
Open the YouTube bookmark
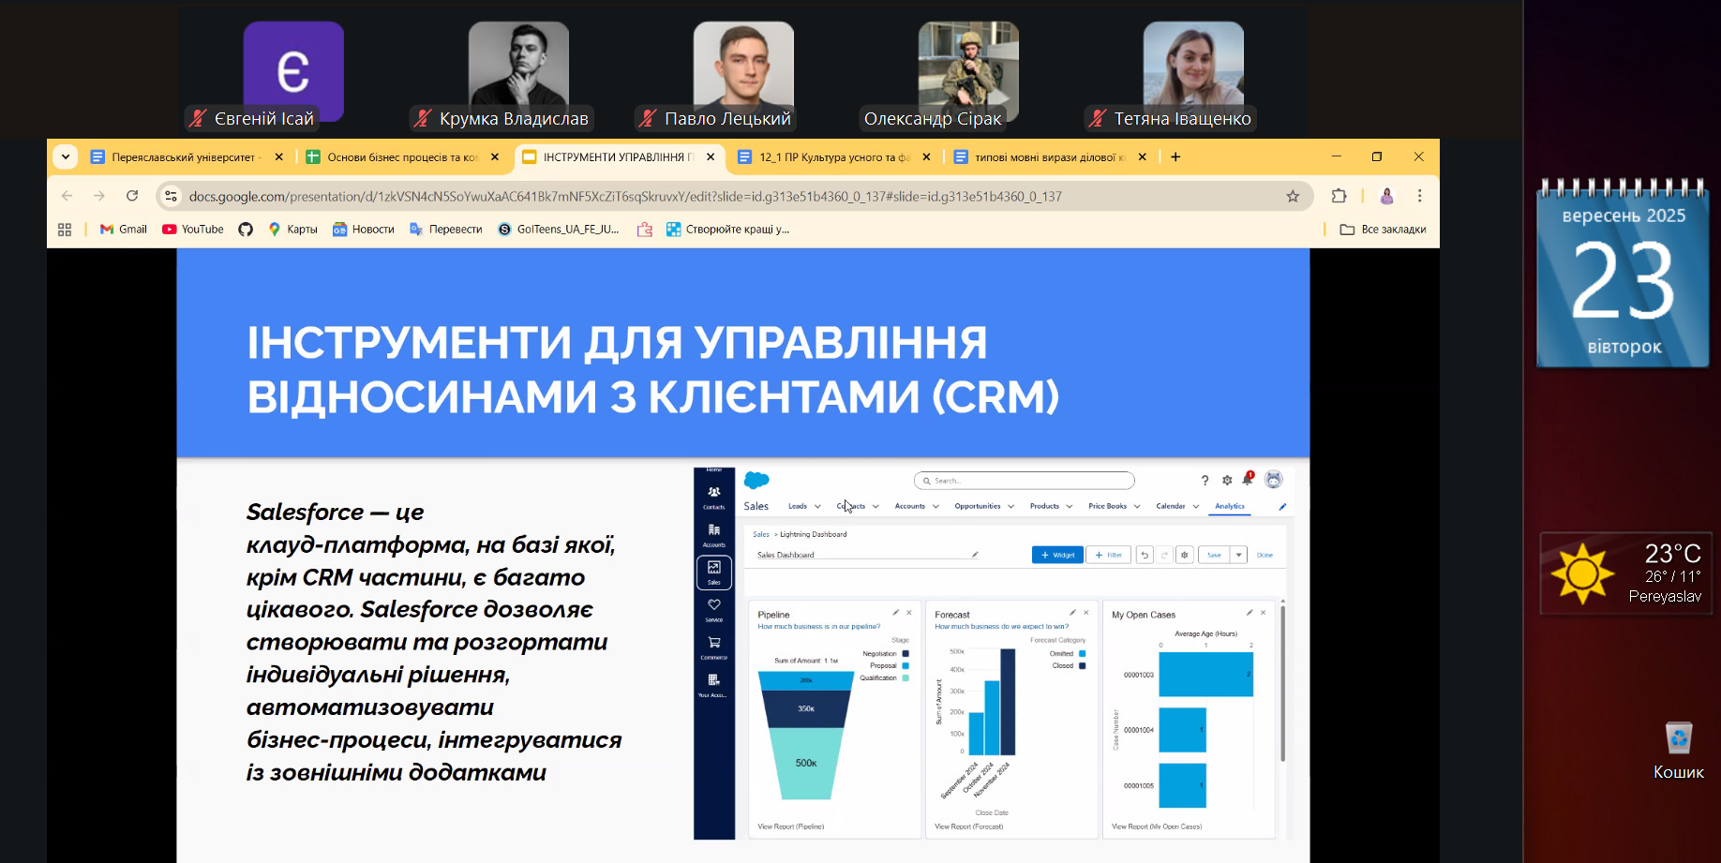[193, 230]
